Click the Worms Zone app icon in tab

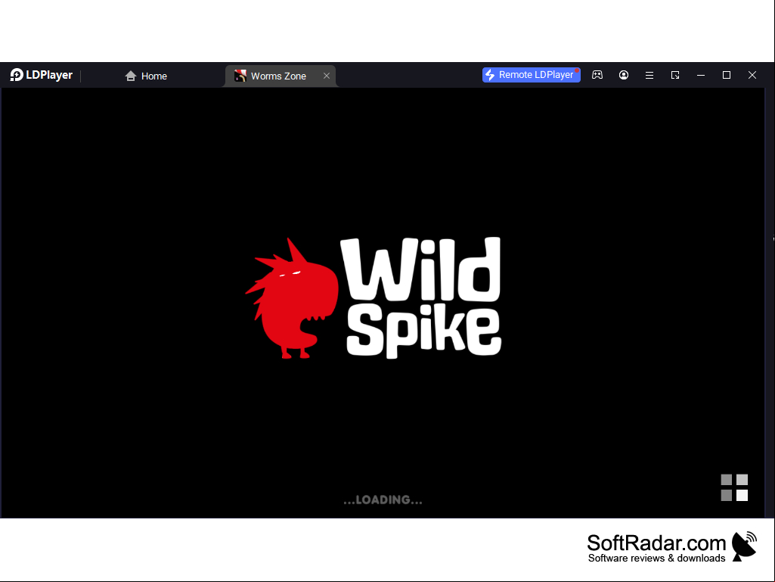[x=240, y=76]
